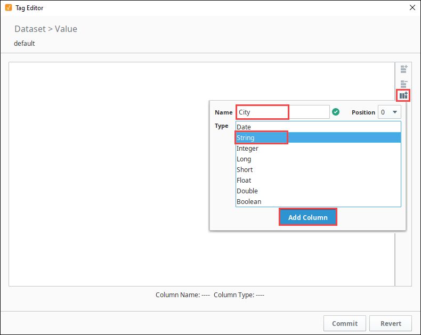Pick the Float data type
Viewport: 421px width, 335px height.
click(318, 180)
